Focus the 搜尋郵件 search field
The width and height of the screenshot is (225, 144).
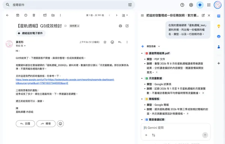[69, 5]
